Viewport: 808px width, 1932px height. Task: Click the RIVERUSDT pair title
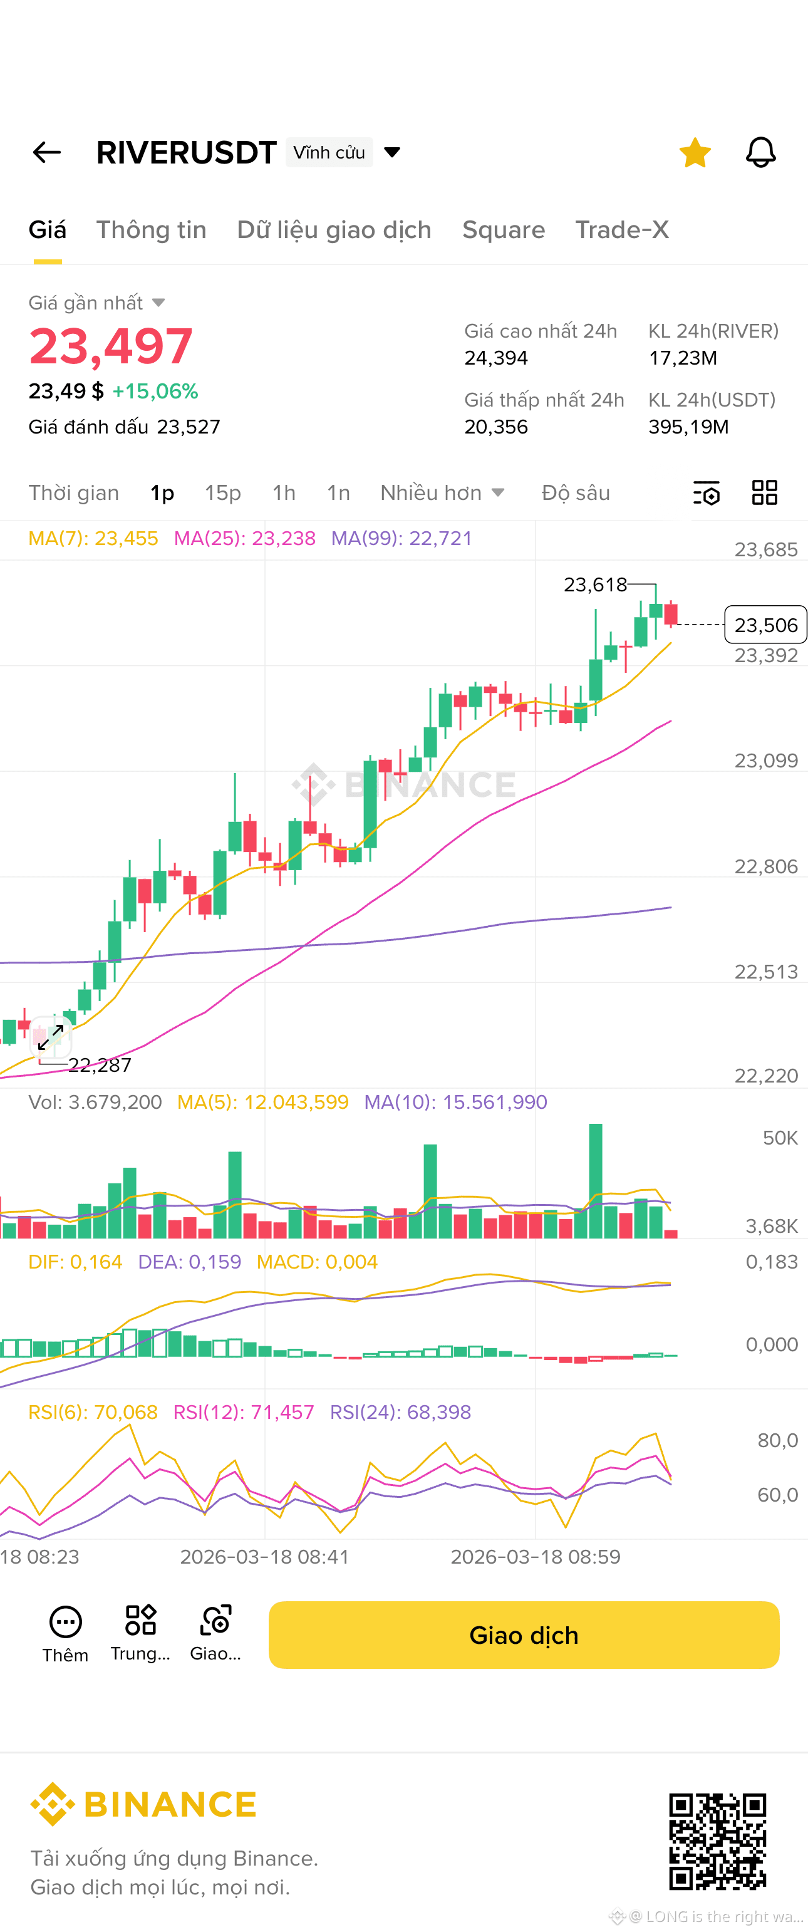click(187, 152)
